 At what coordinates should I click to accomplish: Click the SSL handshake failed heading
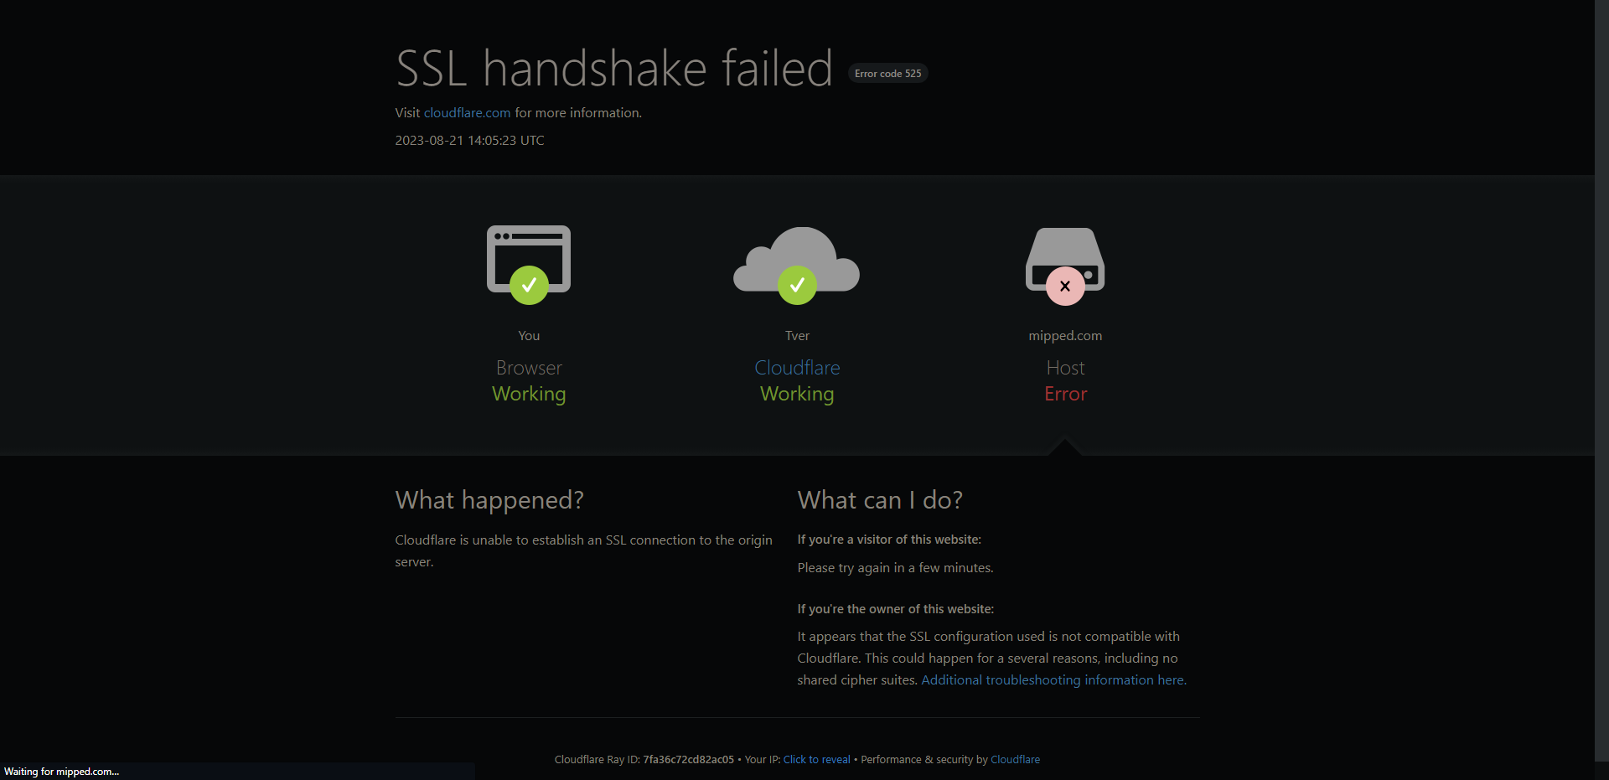tap(614, 68)
